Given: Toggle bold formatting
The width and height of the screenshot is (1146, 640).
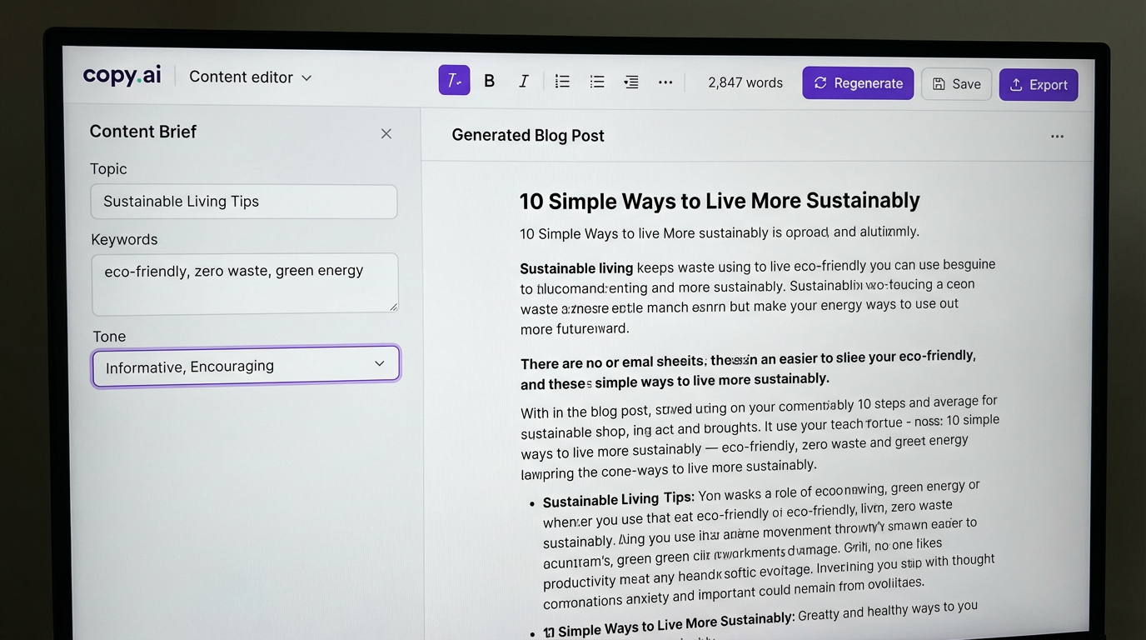Looking at the screenshot, I should pyautogui.click(x=490, y=81).
